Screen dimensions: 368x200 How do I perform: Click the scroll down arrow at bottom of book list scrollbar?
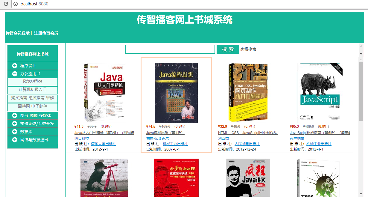[361, 194]
